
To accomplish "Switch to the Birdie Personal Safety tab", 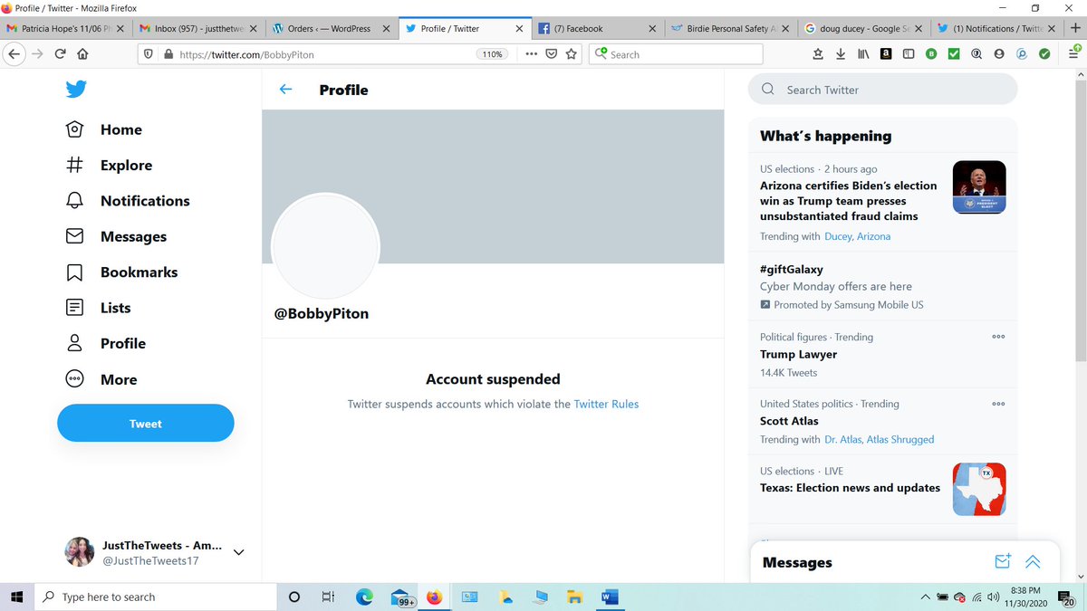I will pyautogui.click(x=729, y=28).
